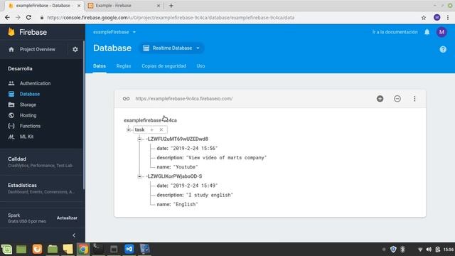The image size is (455, 256).
Task: Open Visual Studio Code from taskbar
Action: [129, 249]
